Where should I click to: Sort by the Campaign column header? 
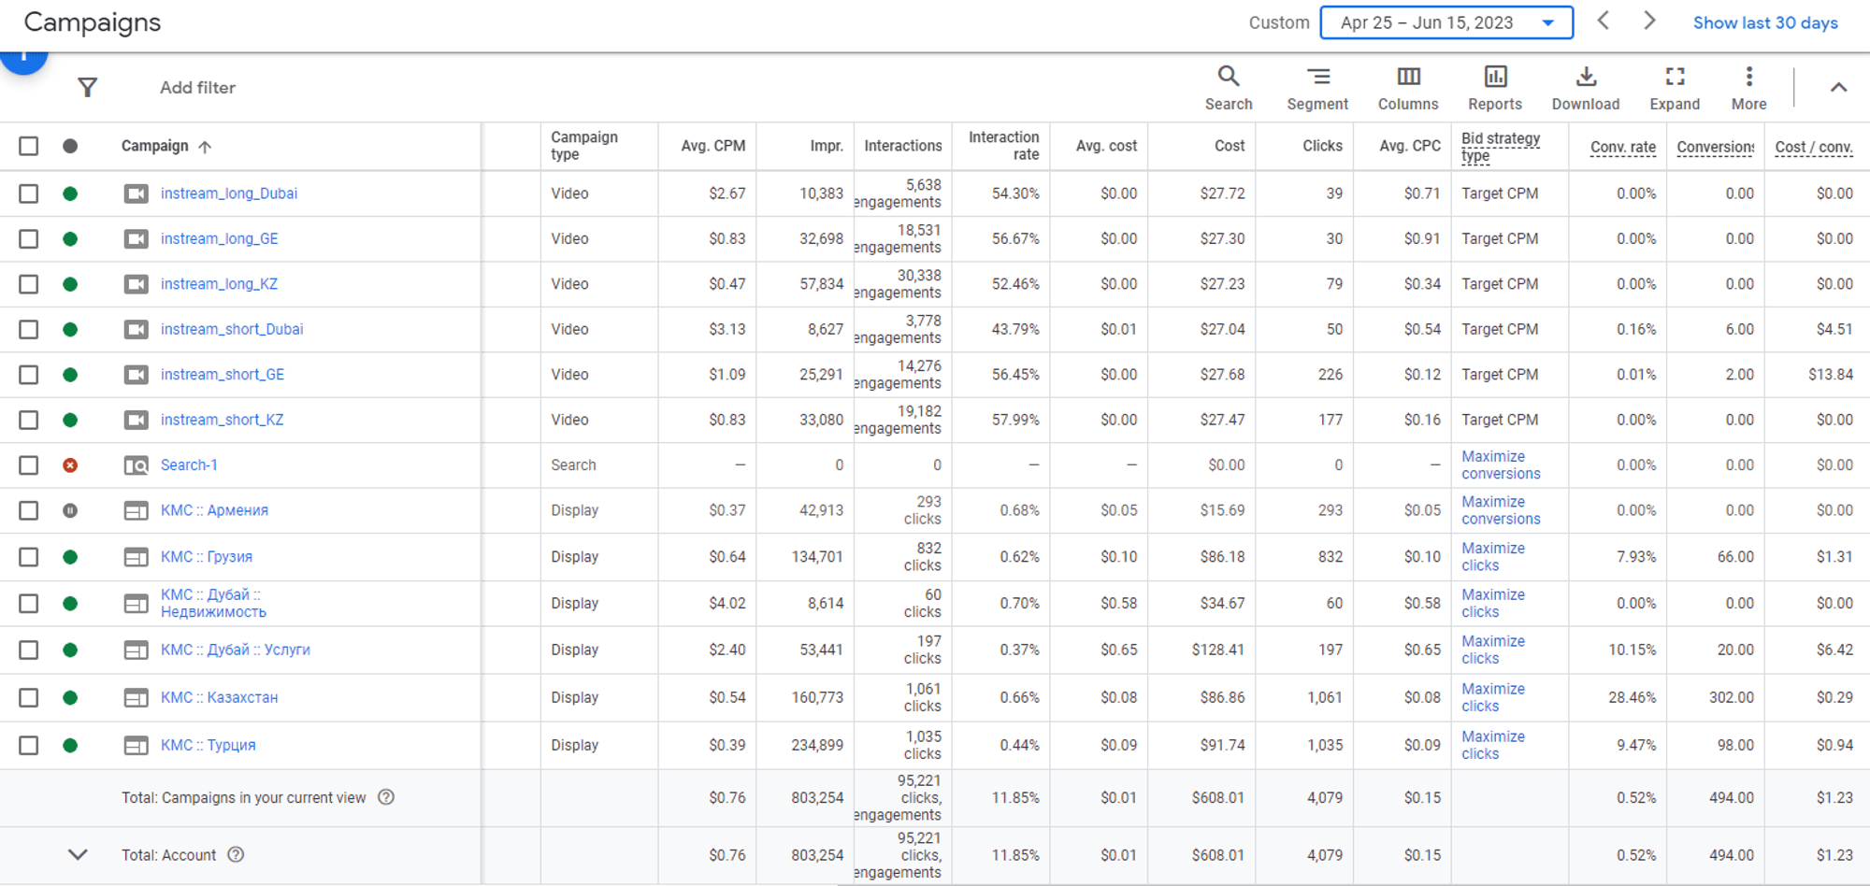coord(155,146)
